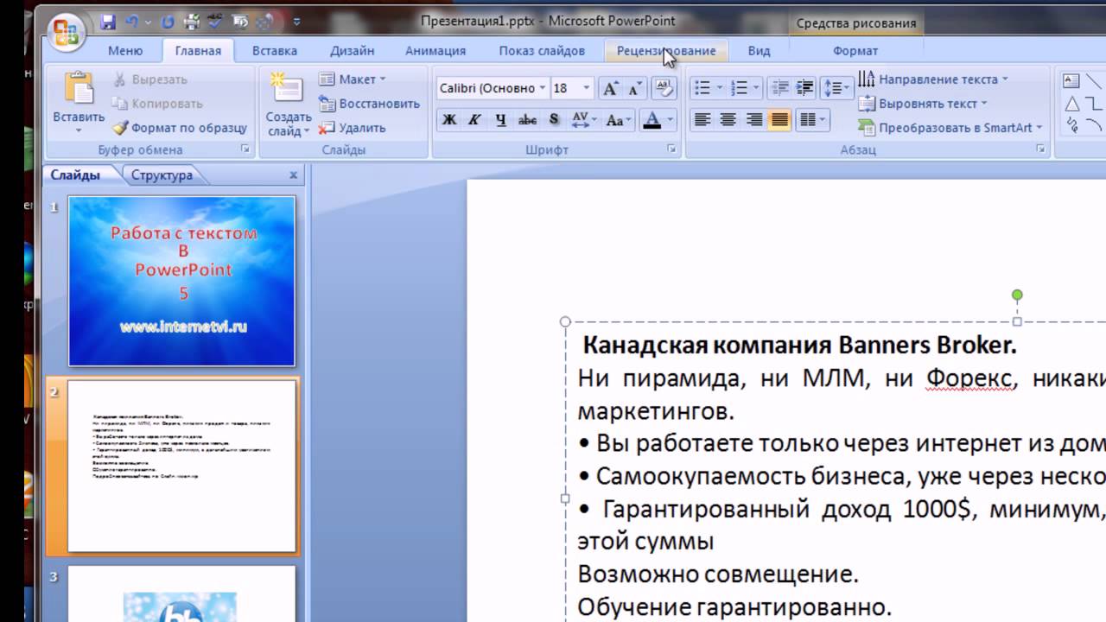Image resolution: width=1106 pixels, height=622 pixels.
Task: Open AV character spacing menu
Action: (583, 120)
